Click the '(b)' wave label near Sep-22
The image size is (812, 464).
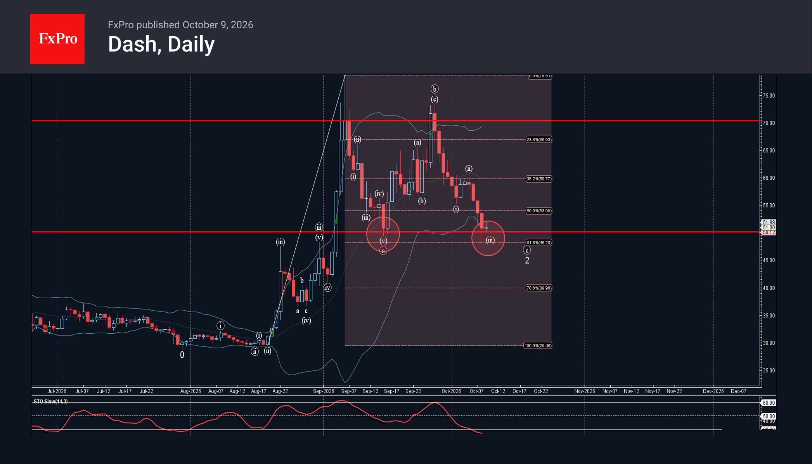(422, 201)
